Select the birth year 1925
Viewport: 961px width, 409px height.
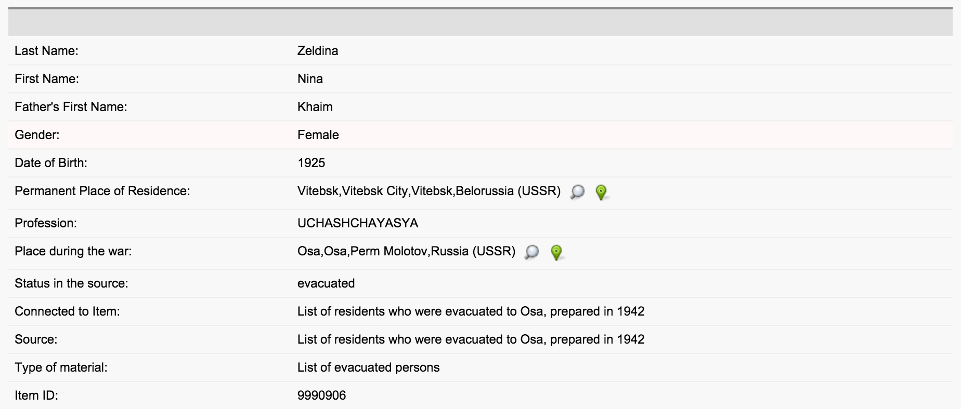coord(311,163)
